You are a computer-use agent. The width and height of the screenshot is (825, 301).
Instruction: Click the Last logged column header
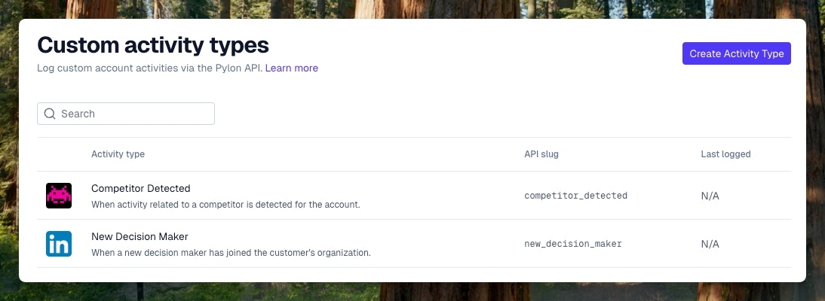(x=725, y=154)
